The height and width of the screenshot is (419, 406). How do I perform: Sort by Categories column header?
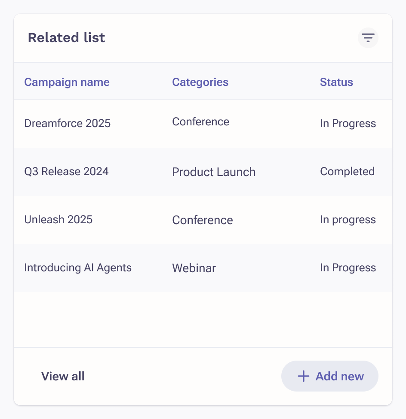(200, 82)
